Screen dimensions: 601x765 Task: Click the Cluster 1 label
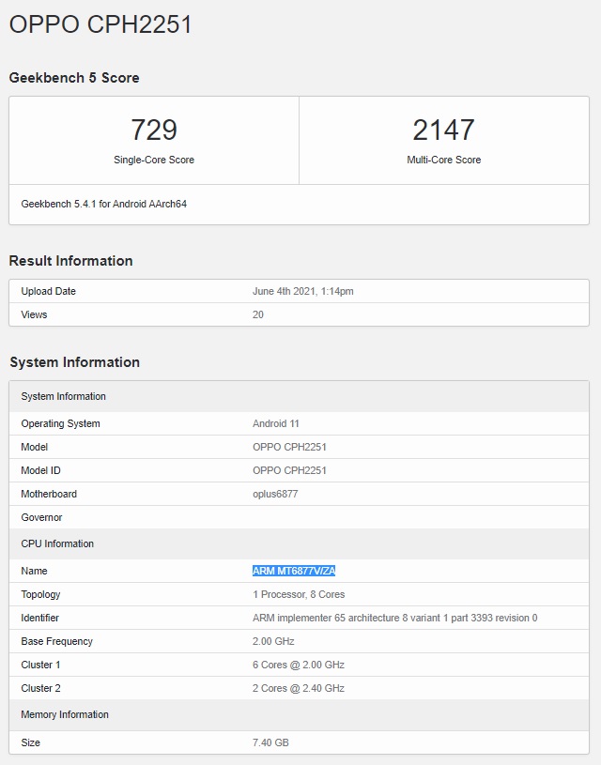pyautogui.click(x=40, y=665)
